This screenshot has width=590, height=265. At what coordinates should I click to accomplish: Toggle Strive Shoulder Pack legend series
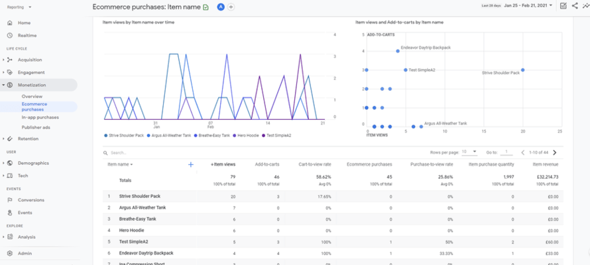(126, 135)
